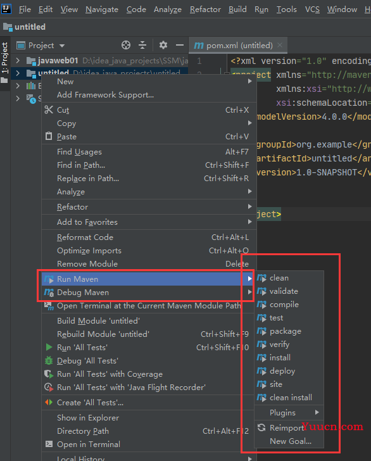Click the Maven terminal icon beside Open Terminal
371x461 pixels.
click(49, 306)
